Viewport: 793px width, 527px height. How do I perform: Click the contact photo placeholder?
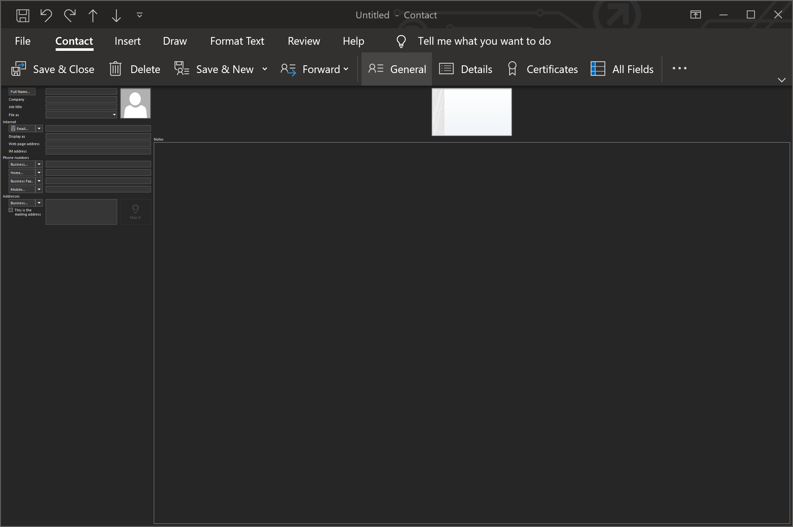pos(135,103)
